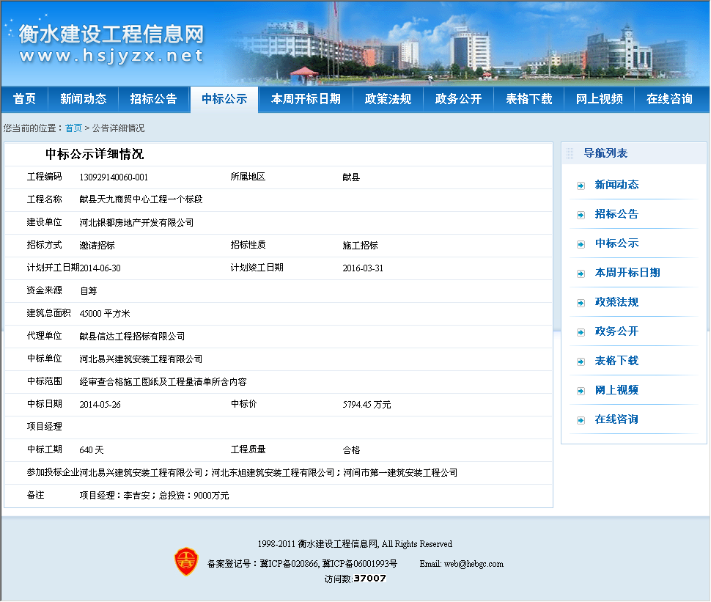Open 在线咨询 in top navigation bar
The image size is (711, 602).
coord(670,99)
